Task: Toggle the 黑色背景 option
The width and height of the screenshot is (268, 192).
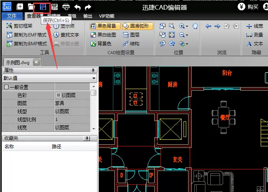Action: (105, 26)
